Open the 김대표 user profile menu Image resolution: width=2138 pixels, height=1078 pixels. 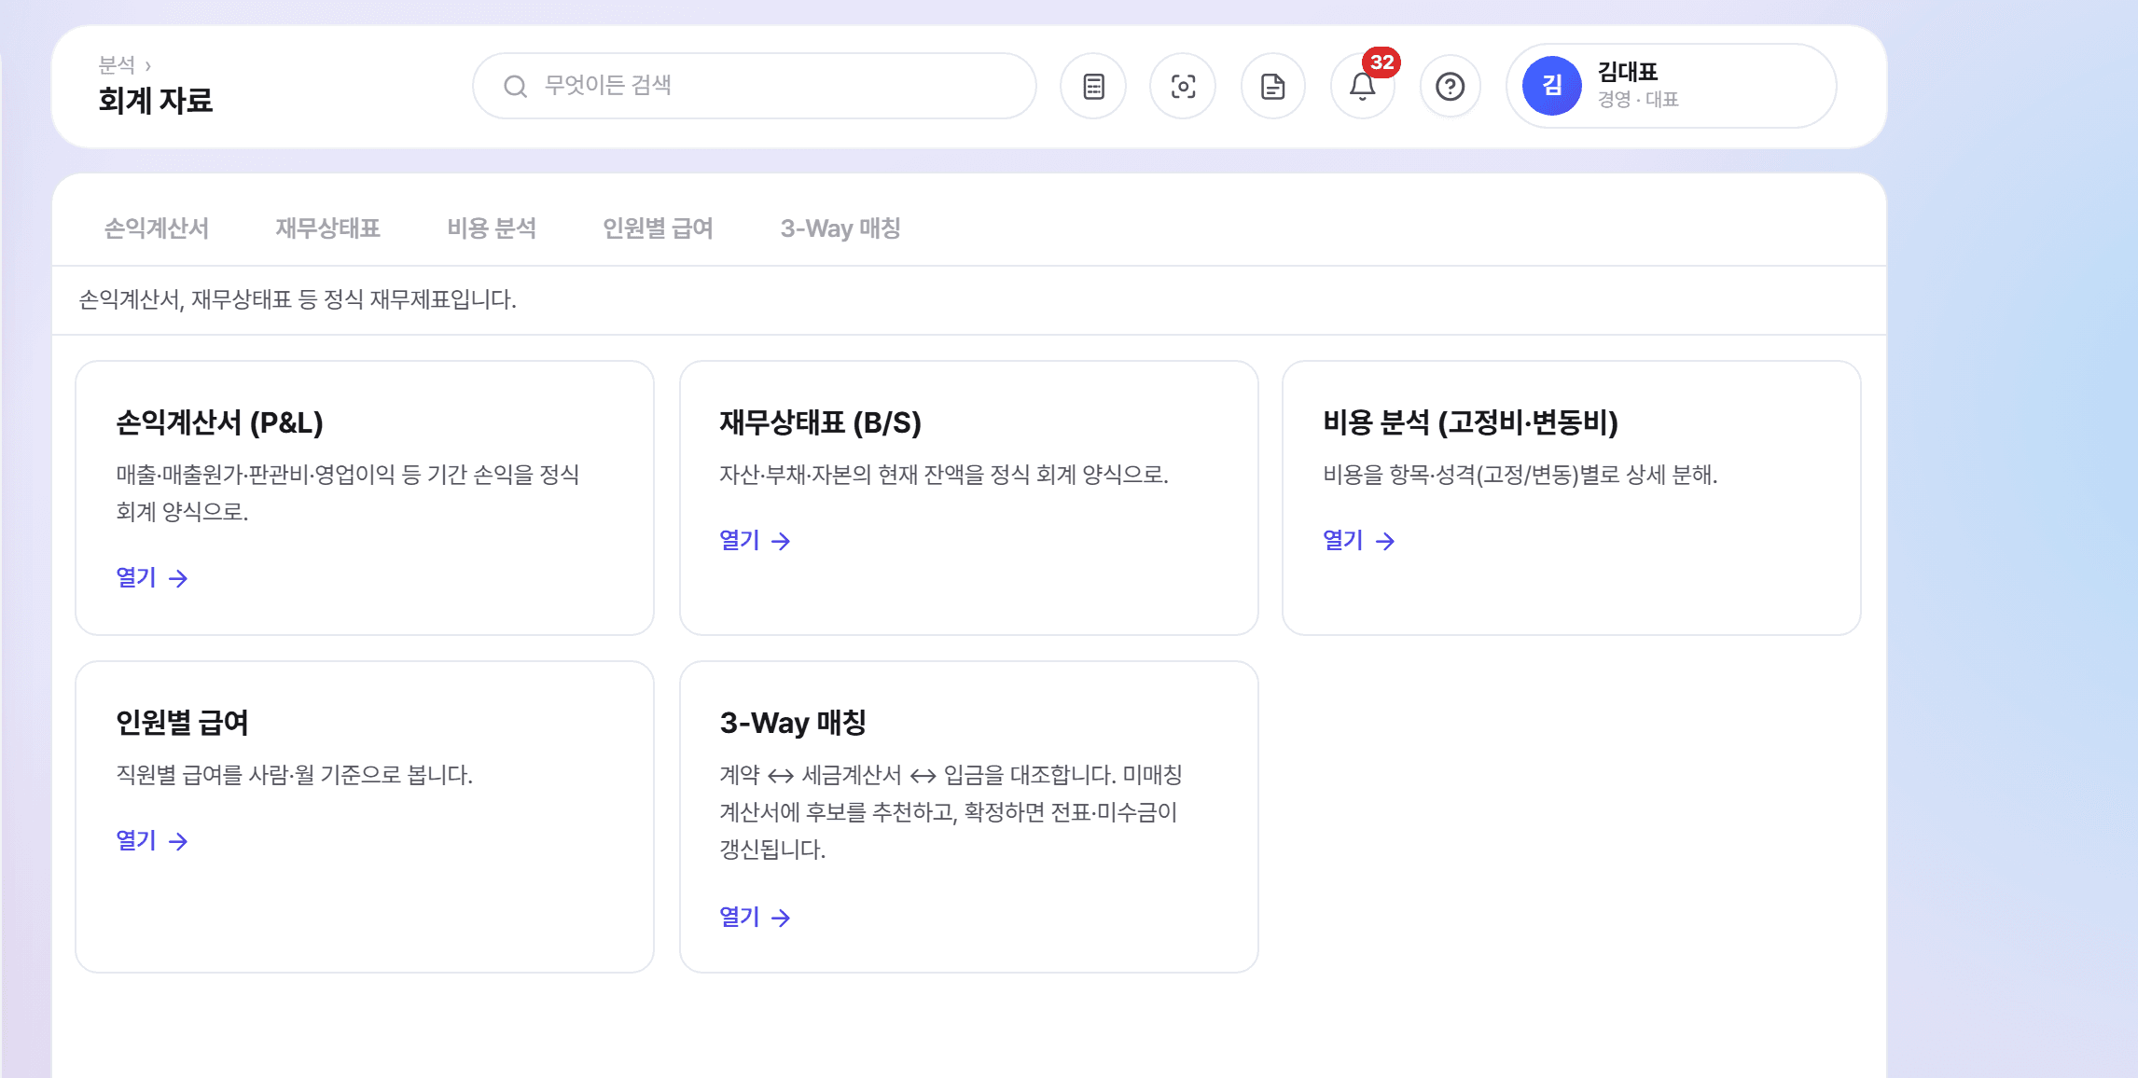[x=1672, y=86]
